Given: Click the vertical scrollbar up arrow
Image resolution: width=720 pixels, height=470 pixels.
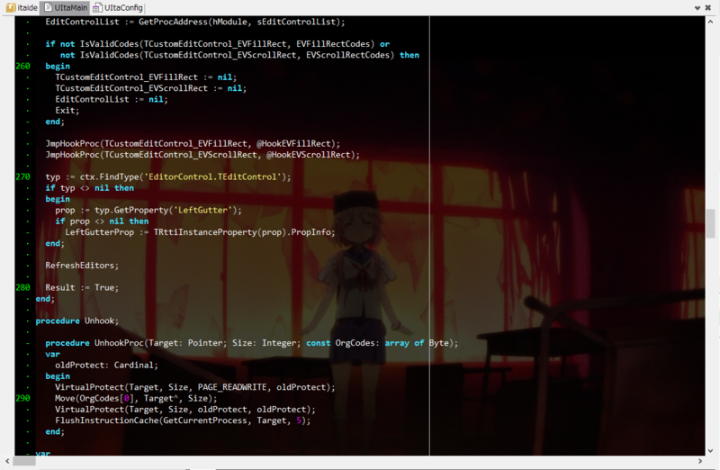Looking at the screenshot, I should 711,22.
